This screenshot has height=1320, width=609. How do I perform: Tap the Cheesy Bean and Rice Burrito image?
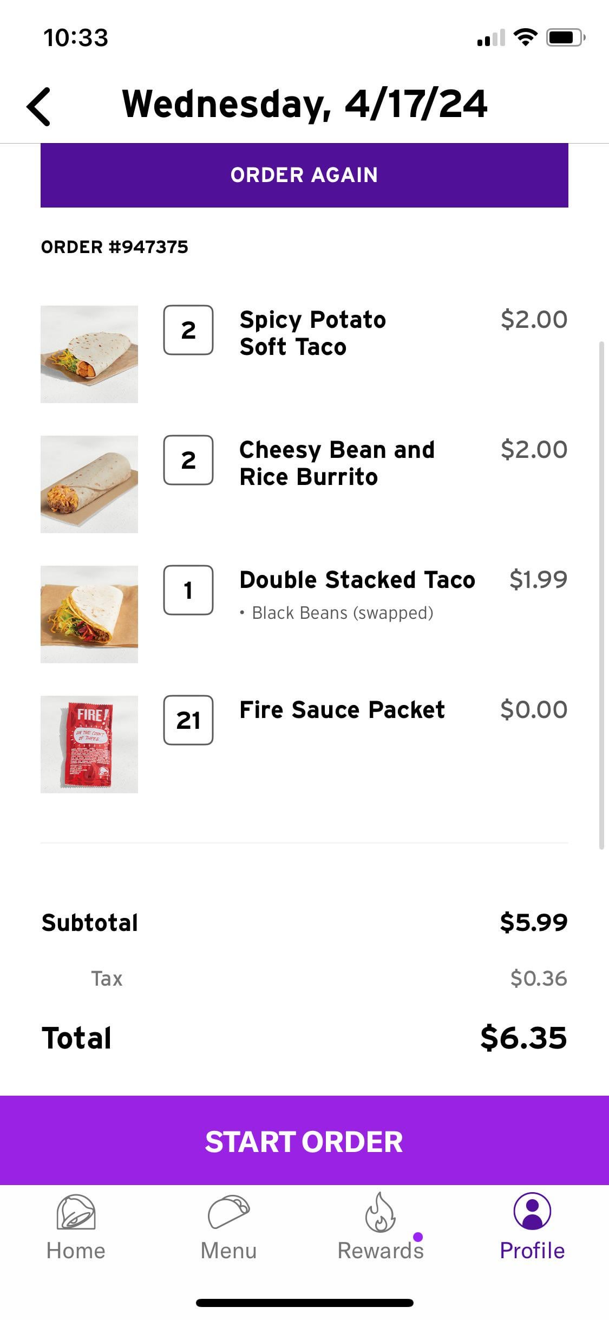coord(89,484)
